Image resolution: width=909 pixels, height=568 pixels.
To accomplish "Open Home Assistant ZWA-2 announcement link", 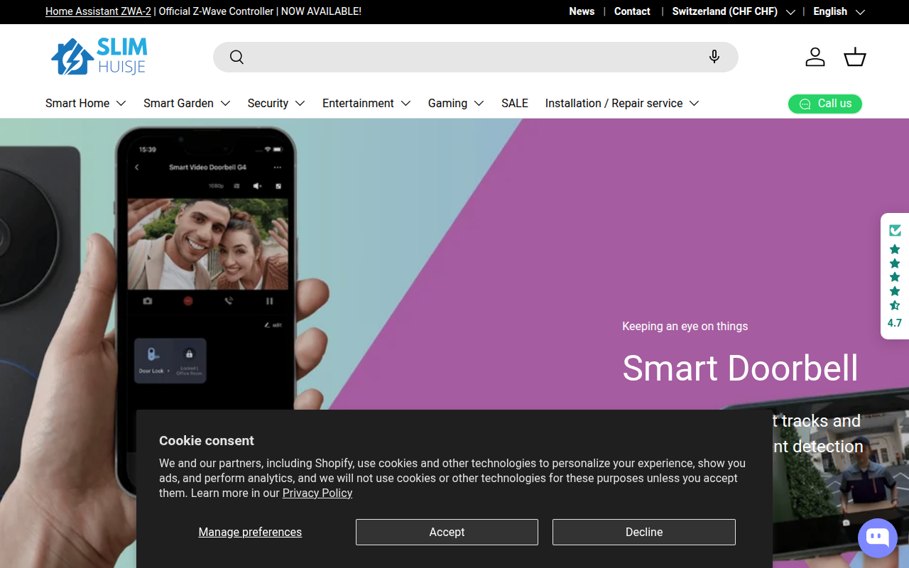I will click(x=98, y=11).
